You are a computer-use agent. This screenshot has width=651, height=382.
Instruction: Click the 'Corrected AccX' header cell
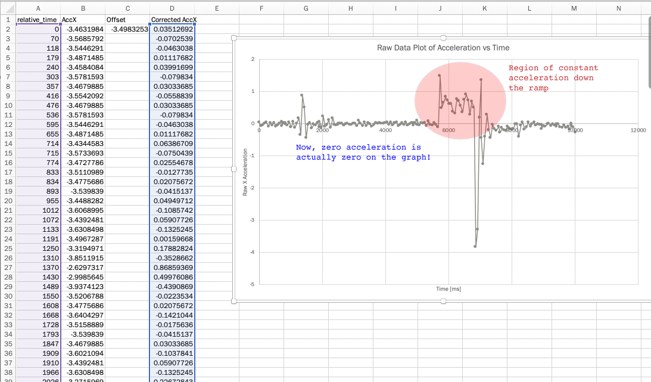(x=172, y=20)
